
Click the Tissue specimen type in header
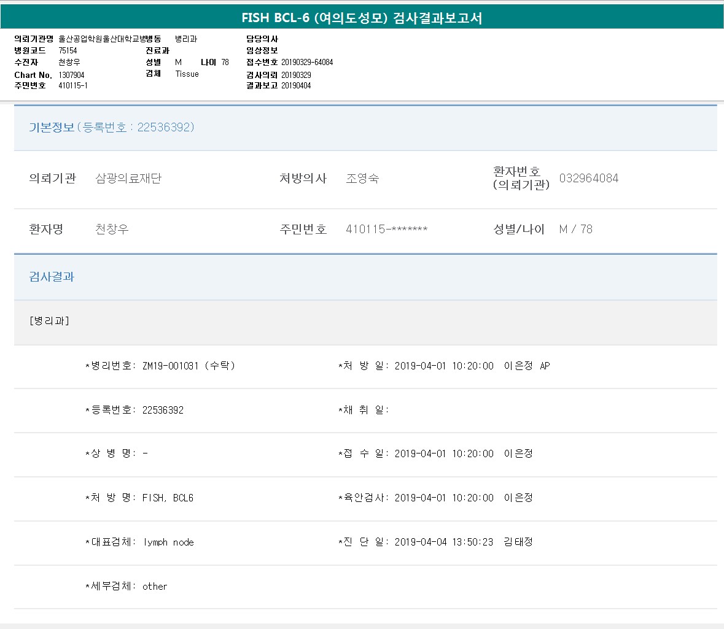pyautogui.click(x=187, y=74)
